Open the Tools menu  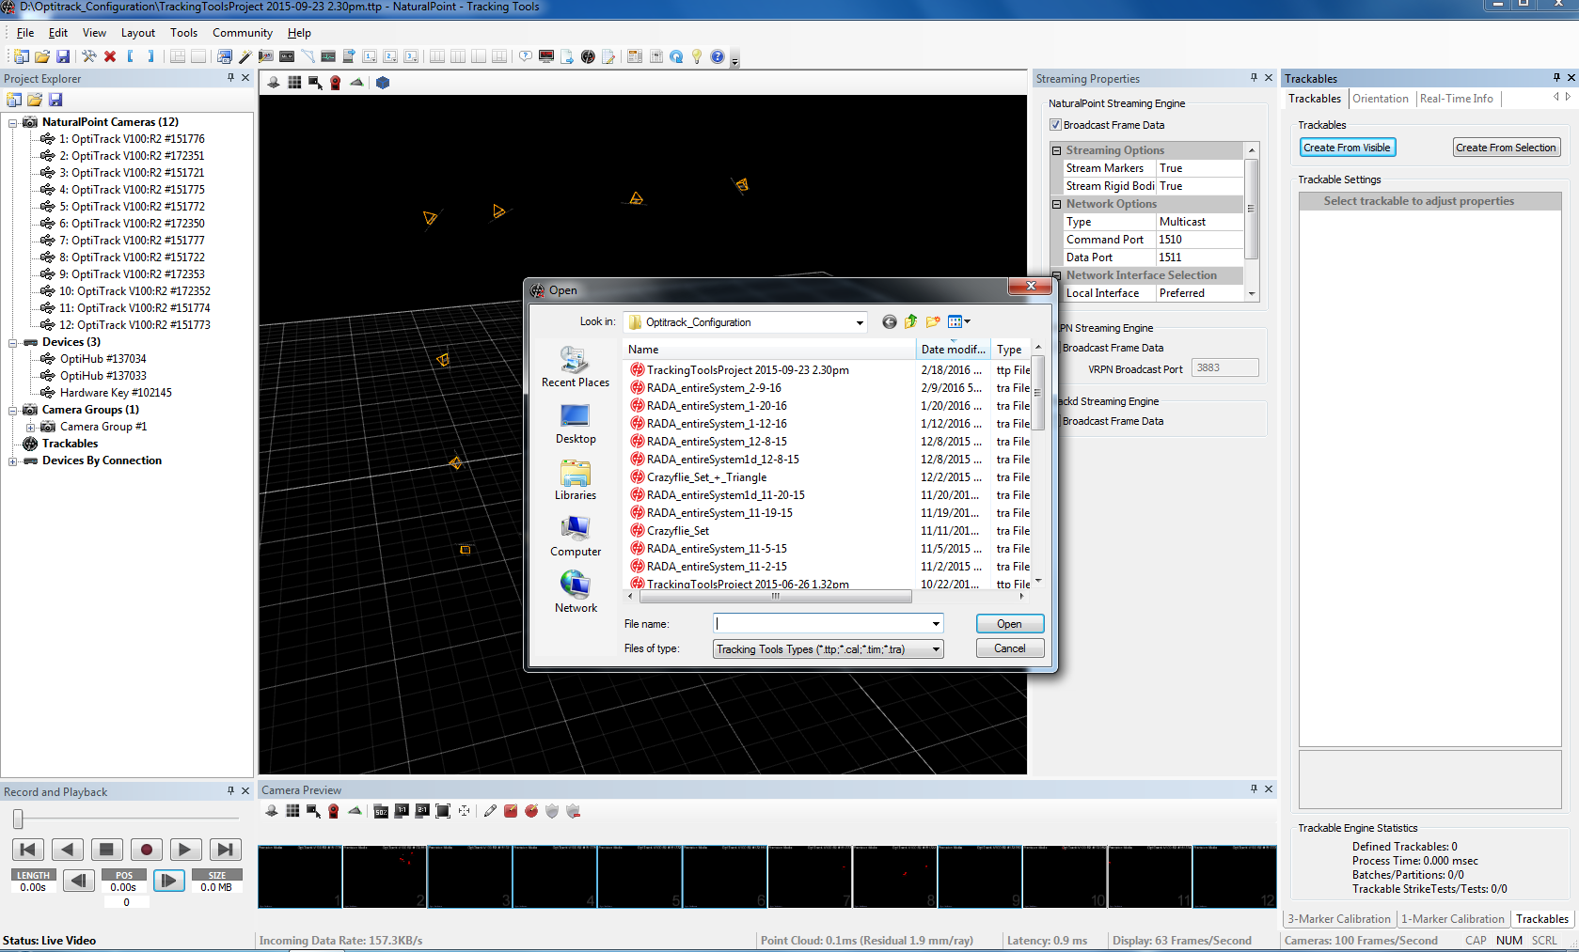pos(183,33)
